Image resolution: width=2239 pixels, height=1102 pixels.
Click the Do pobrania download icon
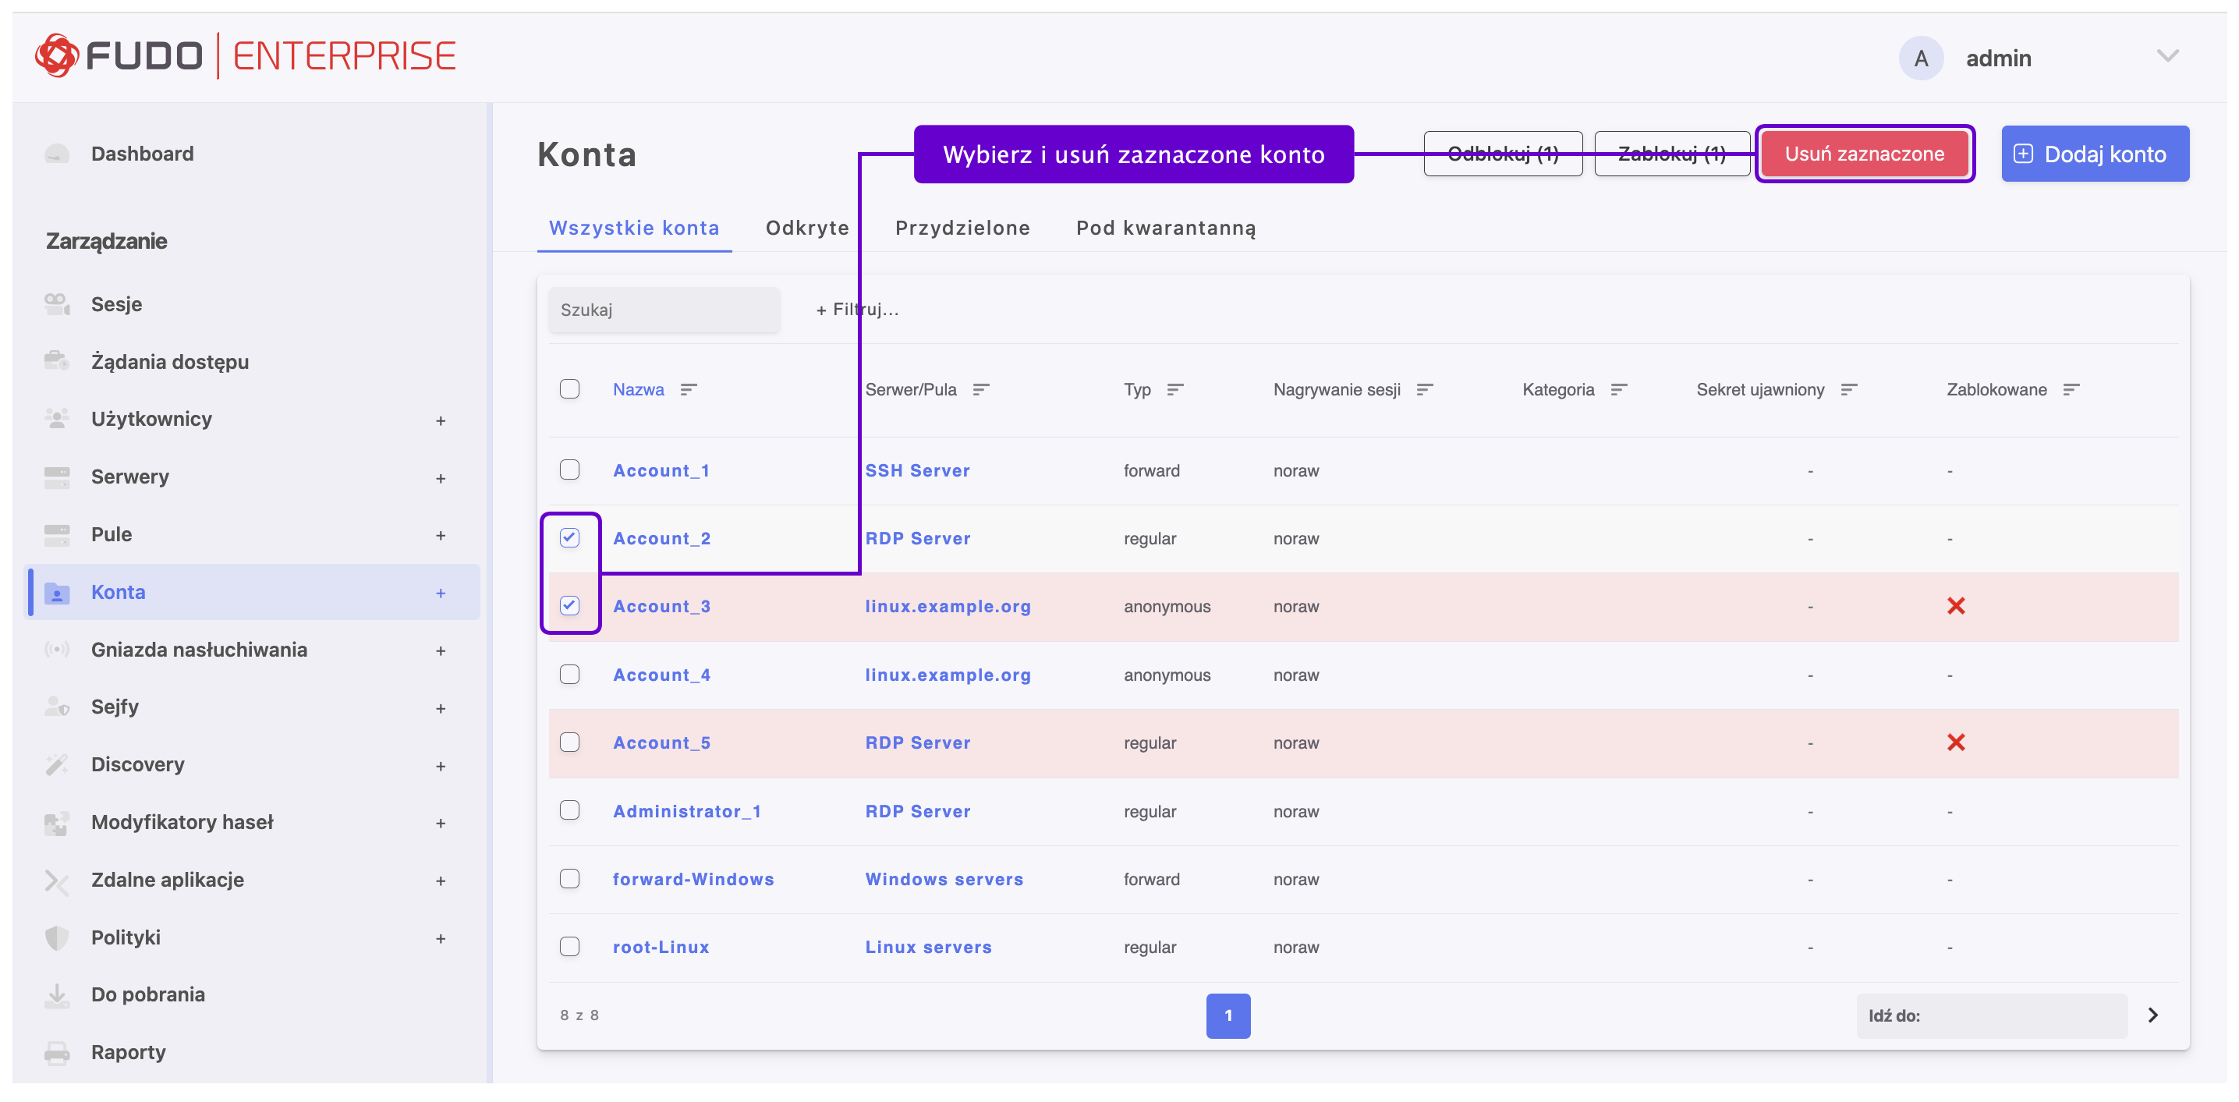pos(58,995)
